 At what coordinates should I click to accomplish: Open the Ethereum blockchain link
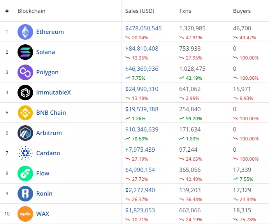(x=50, y=32)
